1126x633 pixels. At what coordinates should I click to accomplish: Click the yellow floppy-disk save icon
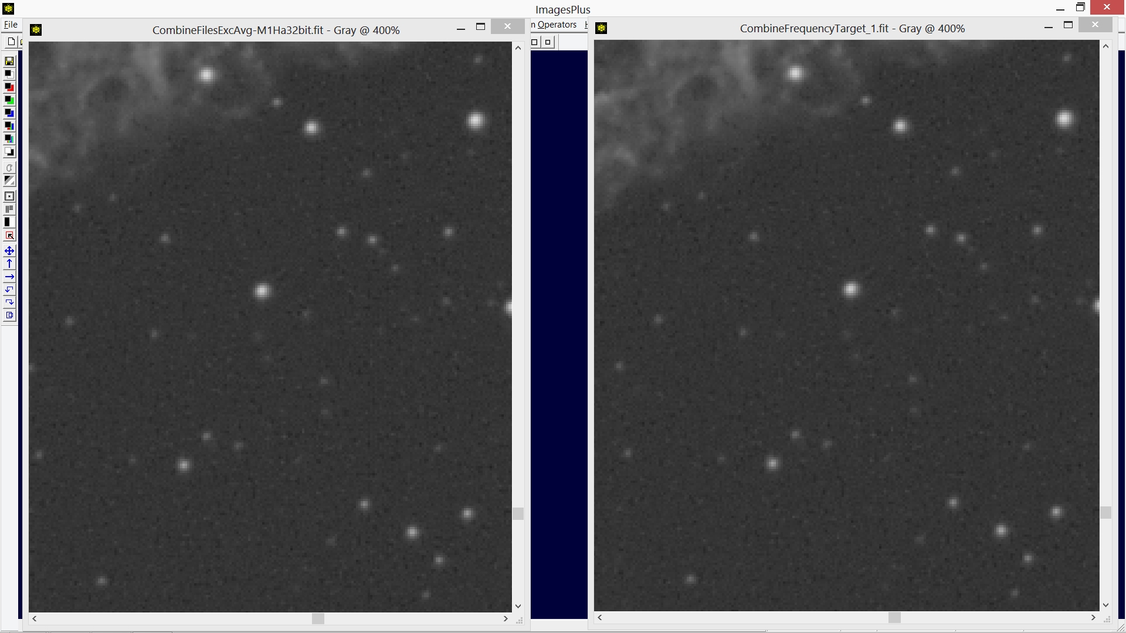coord(9,61)
